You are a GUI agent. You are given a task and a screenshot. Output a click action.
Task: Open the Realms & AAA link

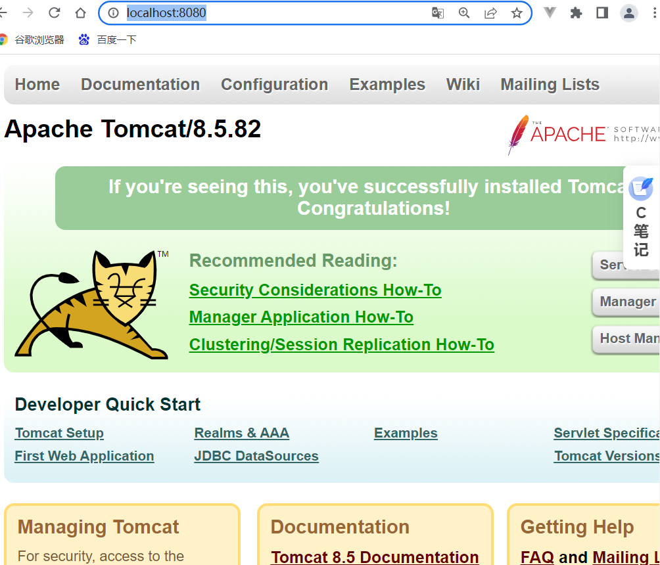coord(242,433)
